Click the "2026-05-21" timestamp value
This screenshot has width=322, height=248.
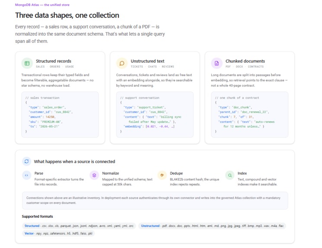[x=49, y=126]
